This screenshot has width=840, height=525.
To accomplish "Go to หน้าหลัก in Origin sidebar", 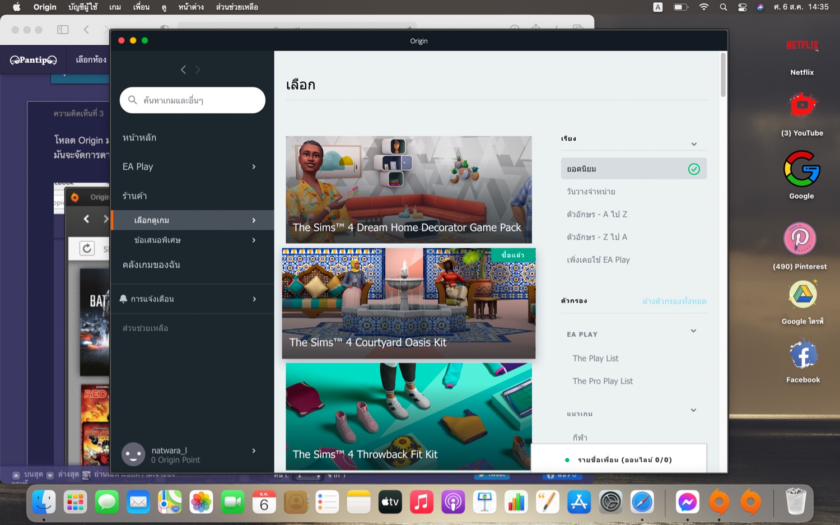I will tap(139, 137).
